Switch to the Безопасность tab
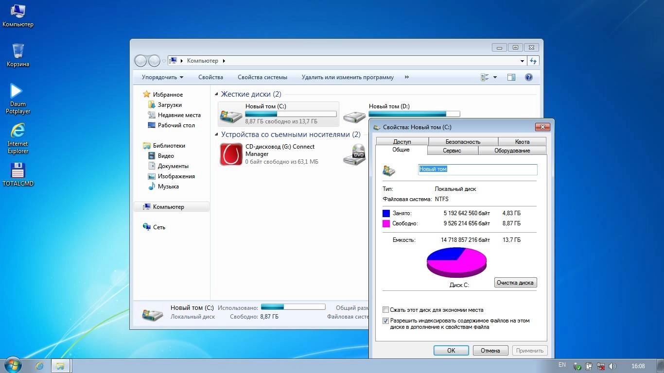Viewport: 664px width, 373px height. coord(463,141)
